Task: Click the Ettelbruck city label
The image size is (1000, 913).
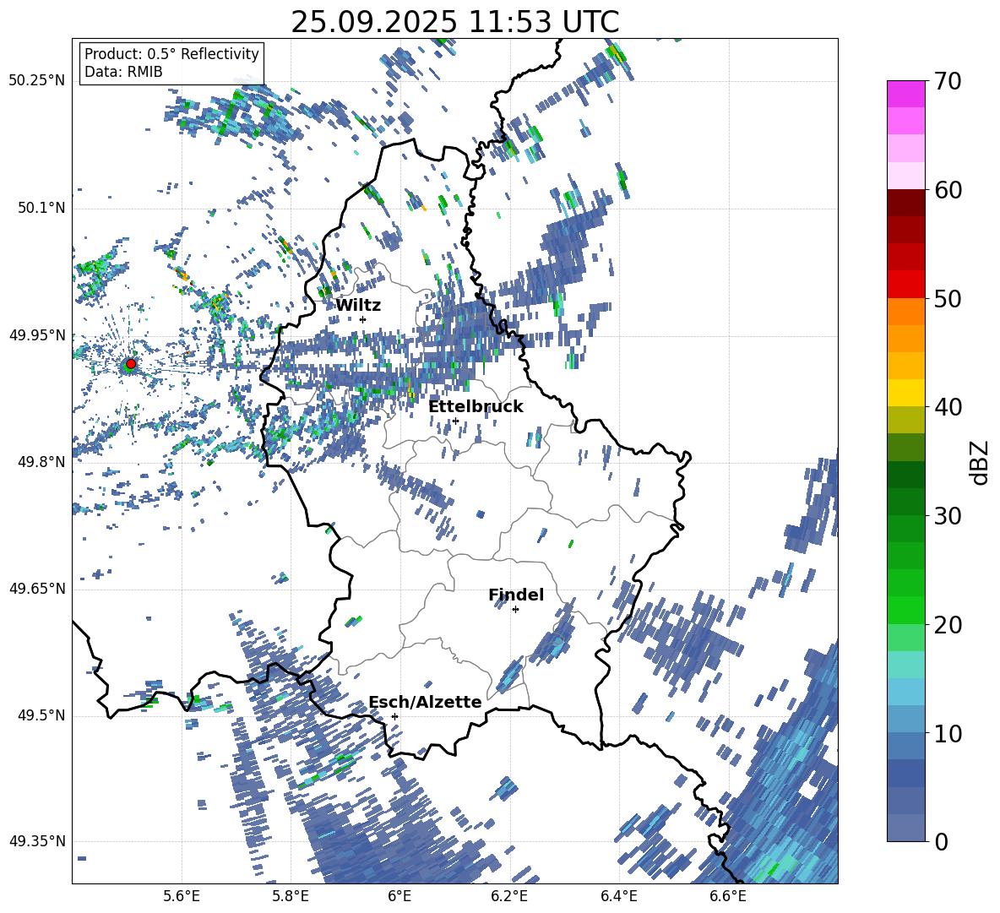Action: (x=476, y=407)
